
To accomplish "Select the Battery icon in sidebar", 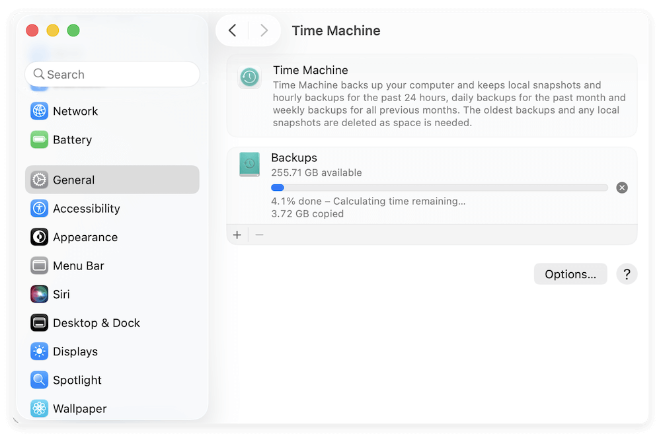I will [x=39, y=139].
